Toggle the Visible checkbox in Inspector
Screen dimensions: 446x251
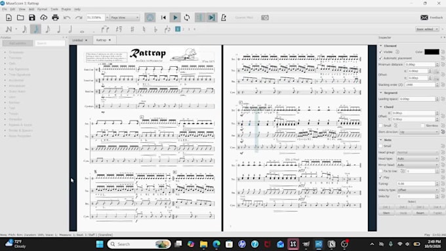(x=380, y=52)
